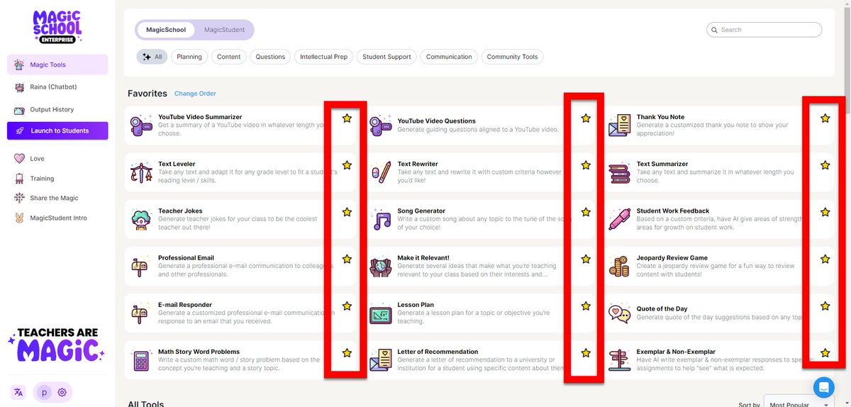Open Lesson Plan chalkboard icon
The width and height of the screenshot is (851, 407).
(380, 313)
